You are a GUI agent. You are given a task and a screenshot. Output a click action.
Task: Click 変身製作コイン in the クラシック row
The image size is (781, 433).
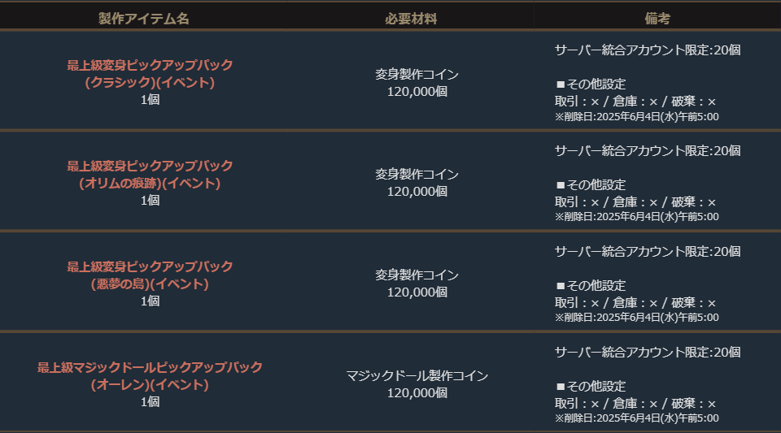[417, 74]
